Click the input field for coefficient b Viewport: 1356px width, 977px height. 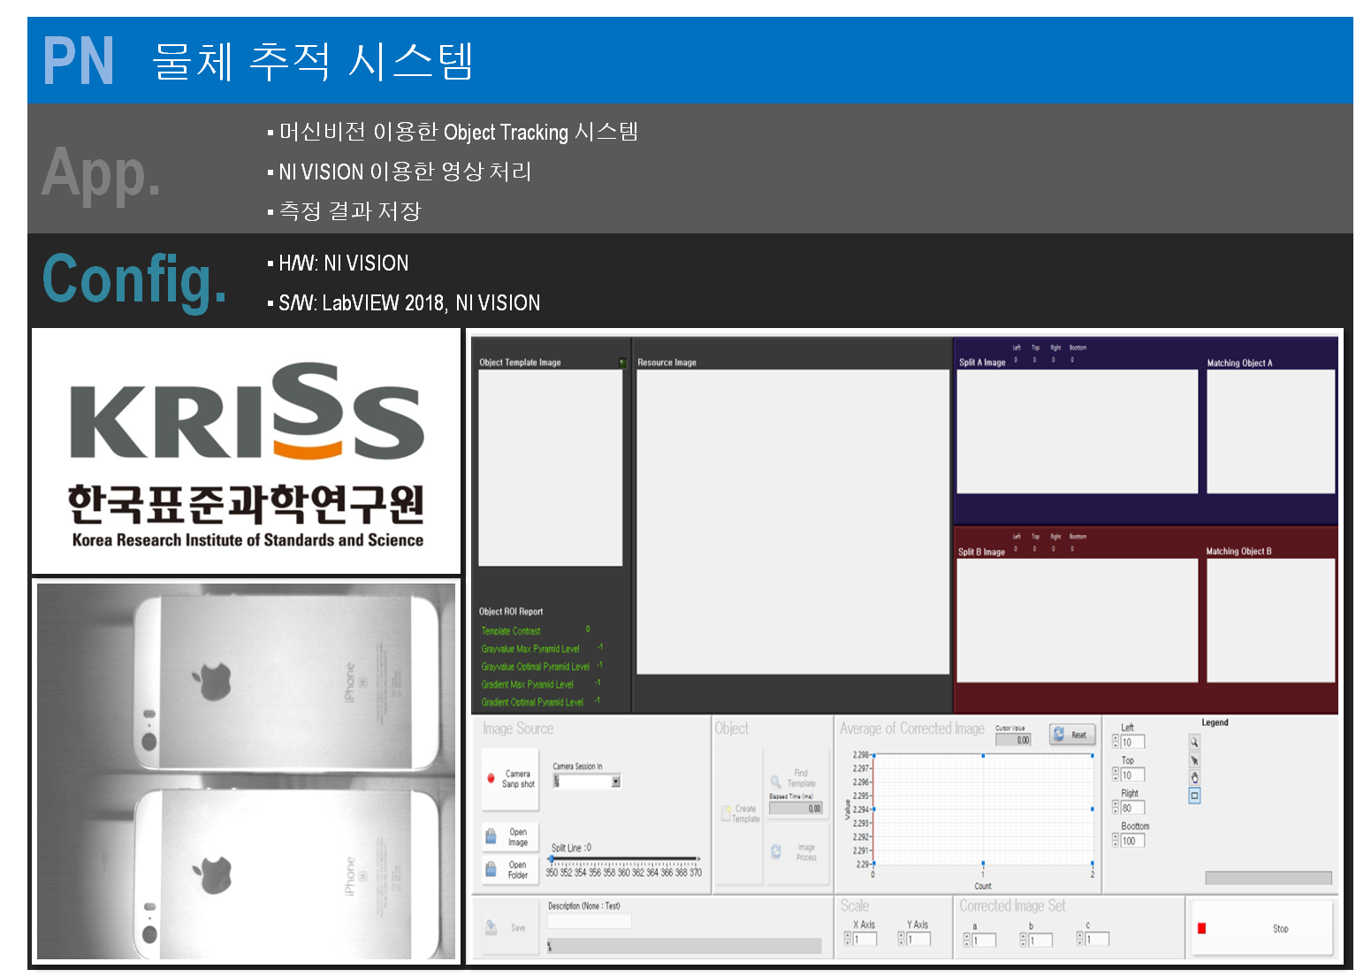point(1040,940)
